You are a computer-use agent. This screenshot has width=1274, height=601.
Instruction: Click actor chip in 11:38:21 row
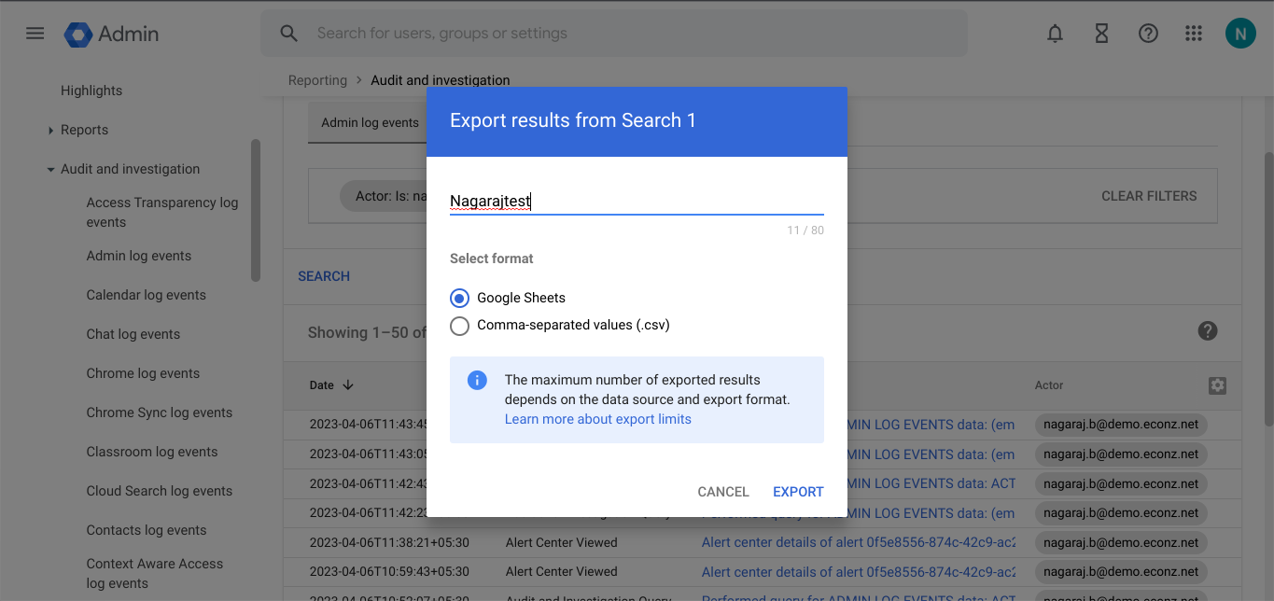[x=1121, y=542]
